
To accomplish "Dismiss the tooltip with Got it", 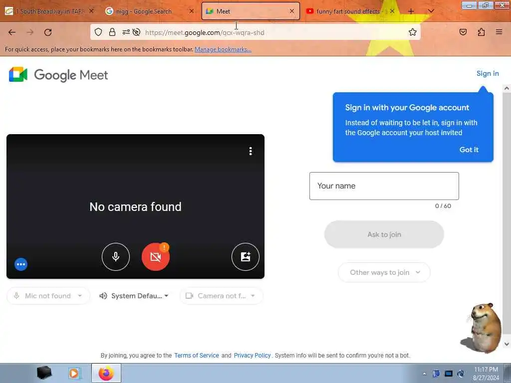I will 469,150.
